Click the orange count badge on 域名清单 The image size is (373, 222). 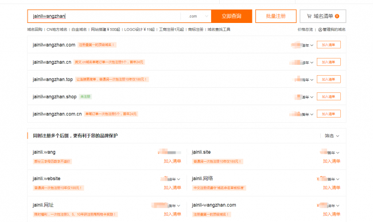[x=337, y=16]
